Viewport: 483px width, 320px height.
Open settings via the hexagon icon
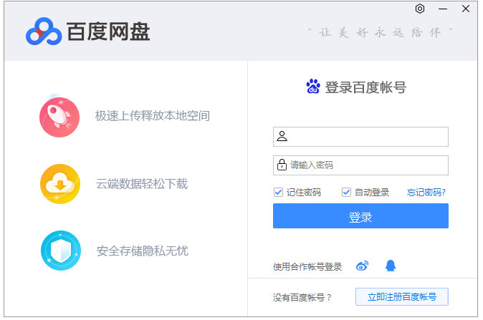coord(420,9)
